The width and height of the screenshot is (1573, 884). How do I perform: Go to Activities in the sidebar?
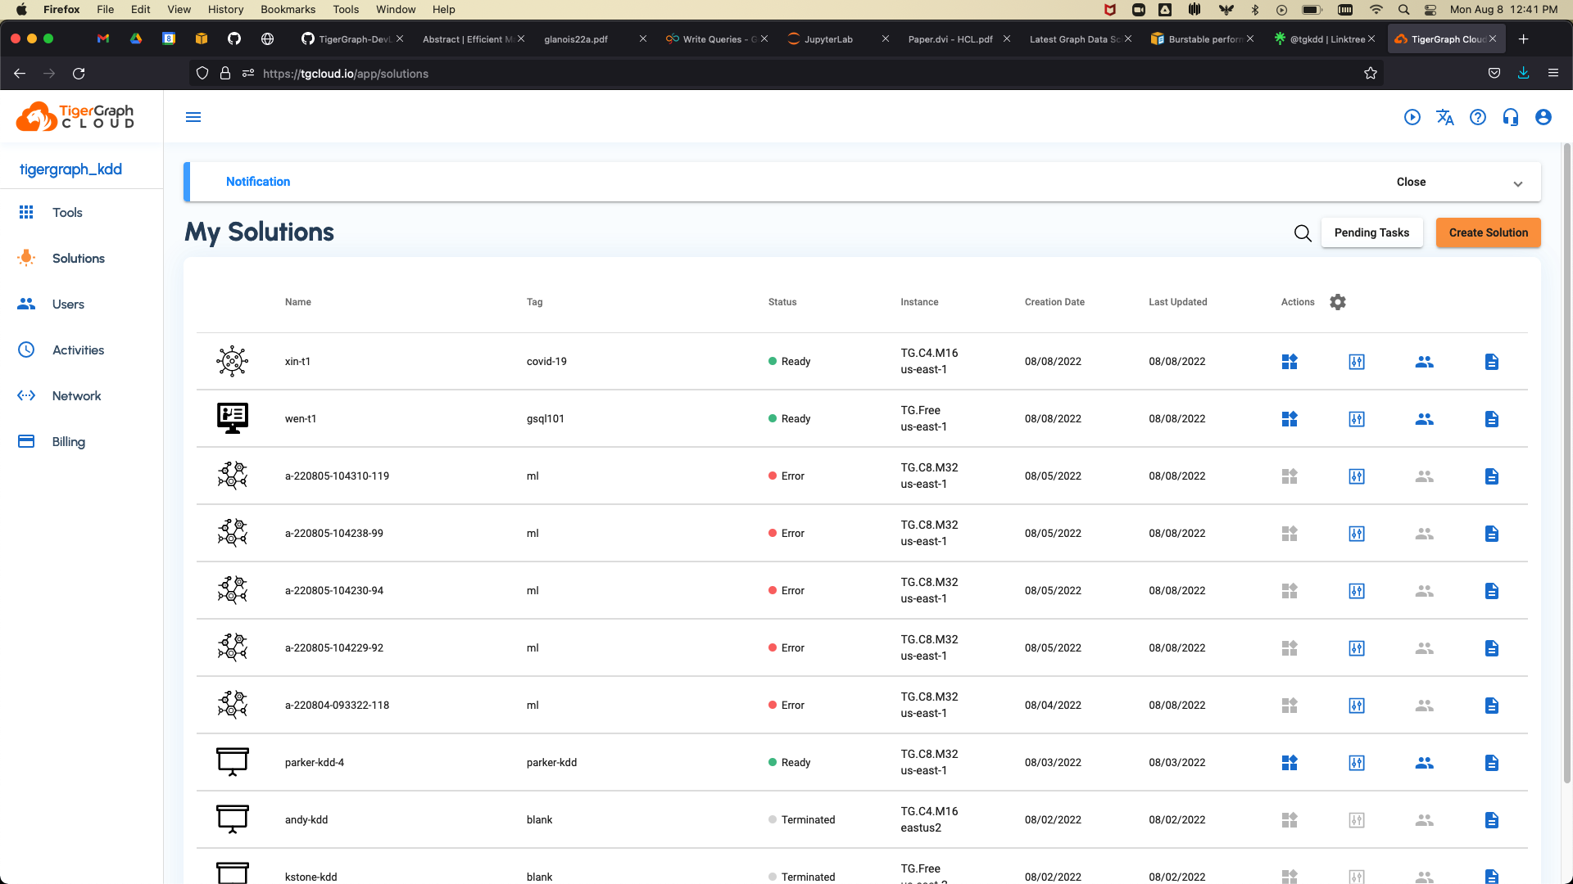click(78, 350)
